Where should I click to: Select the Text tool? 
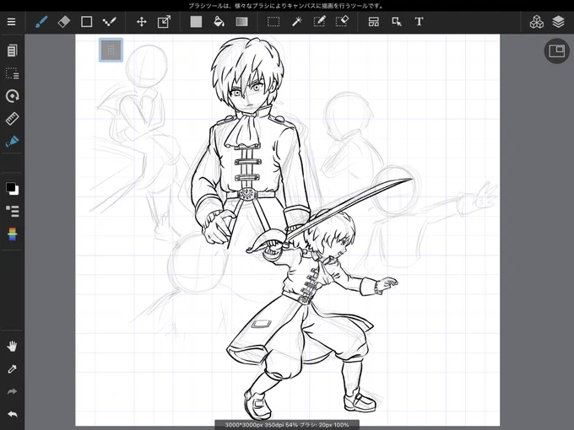pyautogui.click(x=420, y=22)
